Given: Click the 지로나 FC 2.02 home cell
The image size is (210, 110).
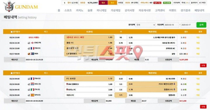Looking at the screenshot, I should click(x=89, y=95).
